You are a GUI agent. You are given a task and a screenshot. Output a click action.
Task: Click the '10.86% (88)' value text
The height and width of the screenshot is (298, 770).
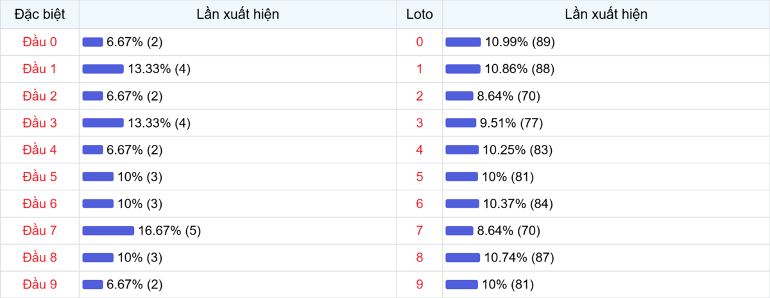[520, 69]
